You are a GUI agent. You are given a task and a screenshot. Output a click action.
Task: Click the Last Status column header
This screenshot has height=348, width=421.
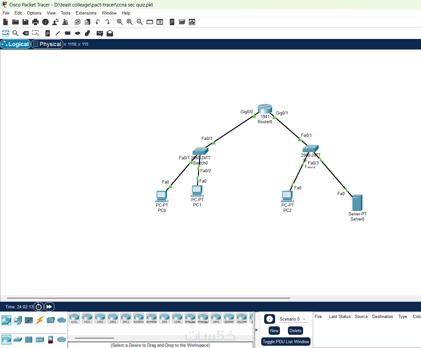[340, 317]
